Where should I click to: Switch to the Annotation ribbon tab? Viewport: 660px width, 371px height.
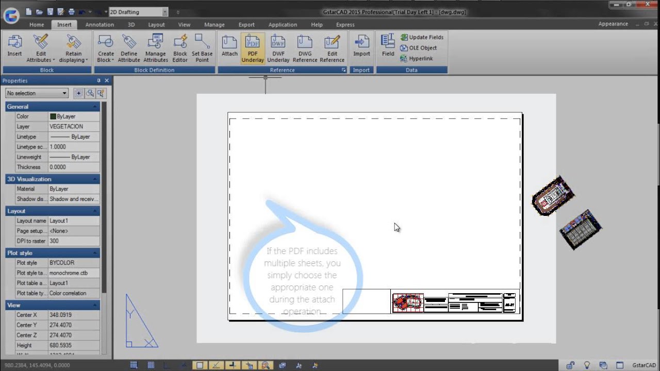tap(100, 25)
